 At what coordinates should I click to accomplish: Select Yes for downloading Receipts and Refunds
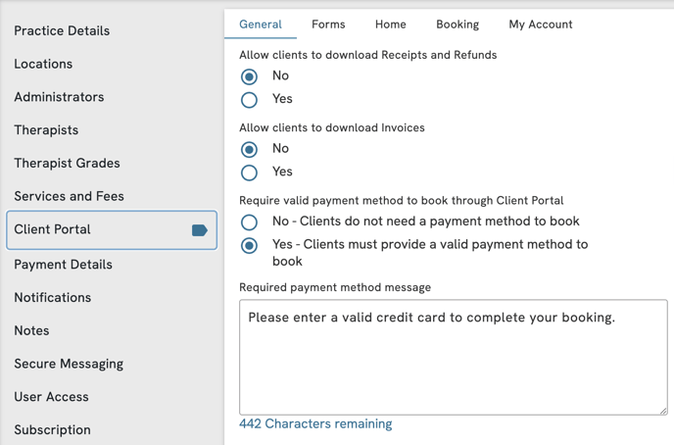pyautogui.click(x=249, y=100)
